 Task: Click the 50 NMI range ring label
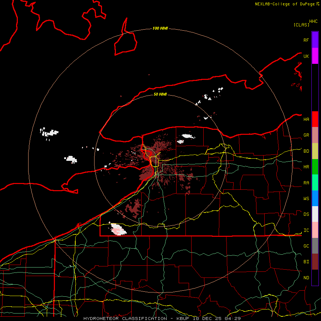pos(160,94)
